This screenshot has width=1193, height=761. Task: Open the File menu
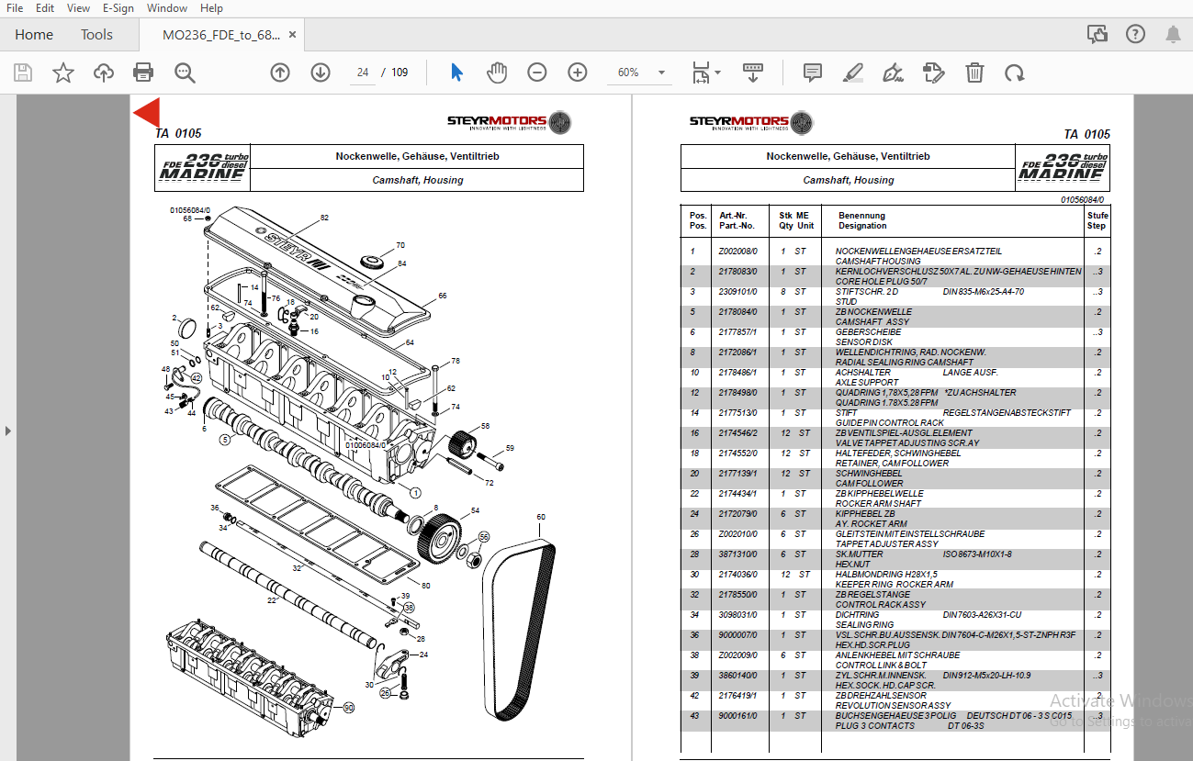(15, 8)
